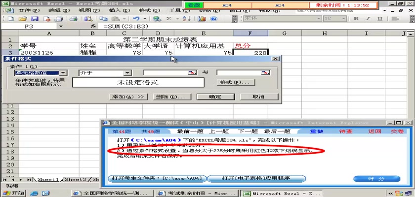Open the 视图(V) menu
The height and width of the screenshot is (197, 415).
[89, 11]
